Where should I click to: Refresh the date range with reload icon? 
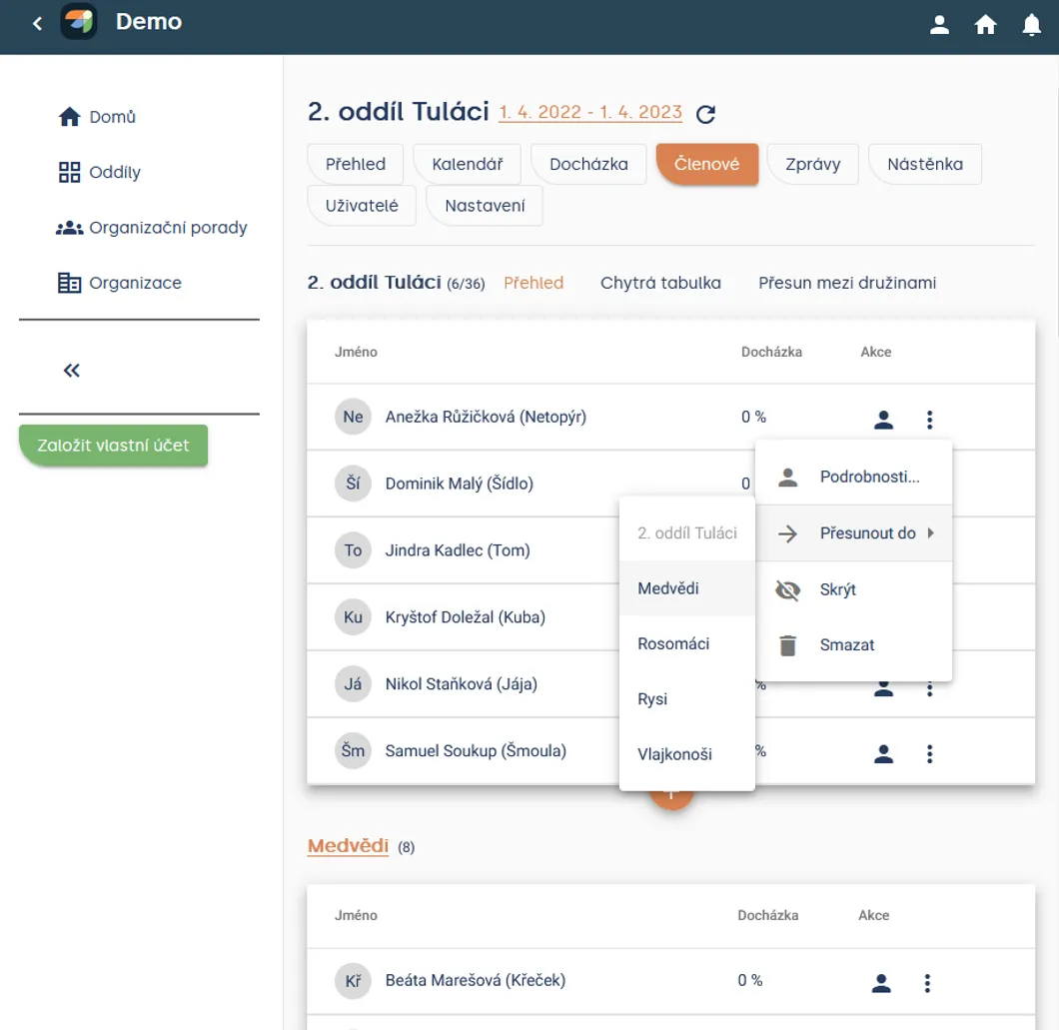705,114
